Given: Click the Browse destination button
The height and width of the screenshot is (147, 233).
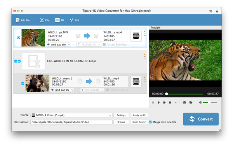Looking at the screenshot, I should (121, 122).
